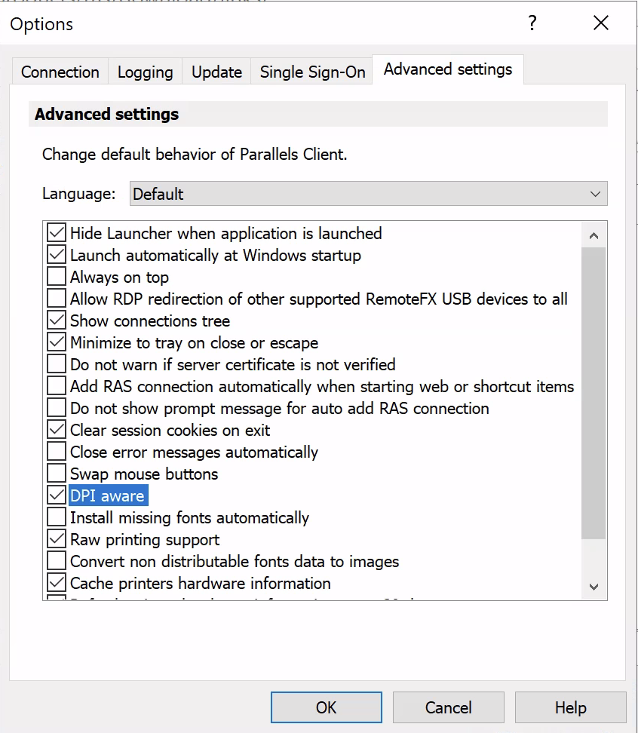The image size is (638, 733).
Task: Click the Cancel button
Action: click(448, 707)
